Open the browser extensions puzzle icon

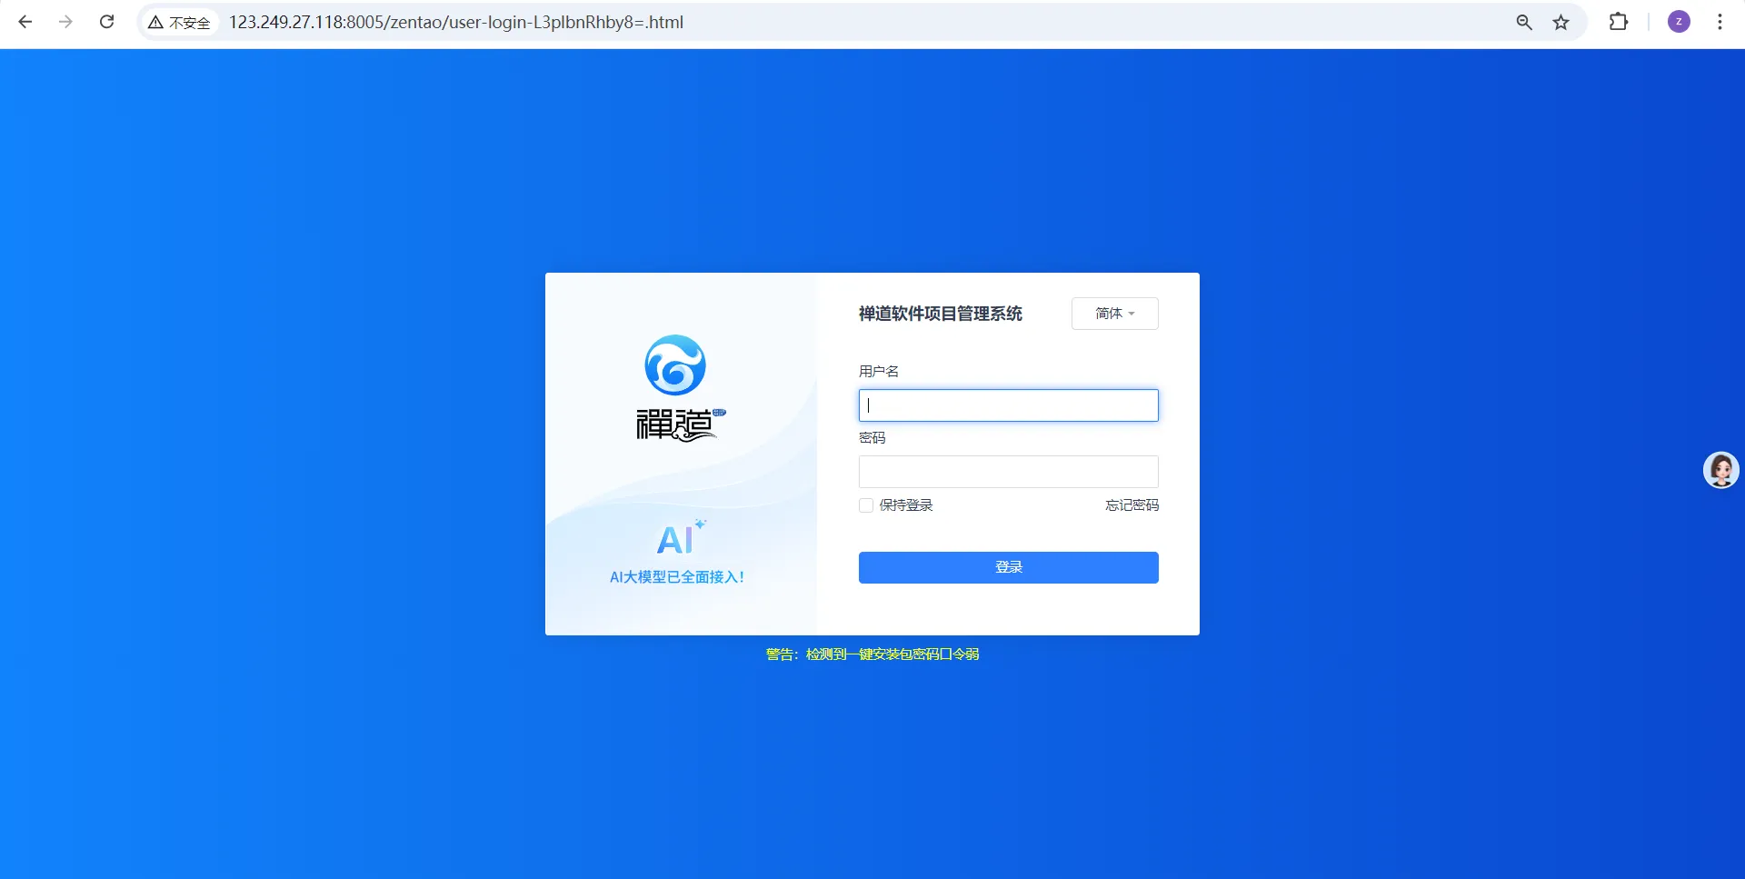1619,22
